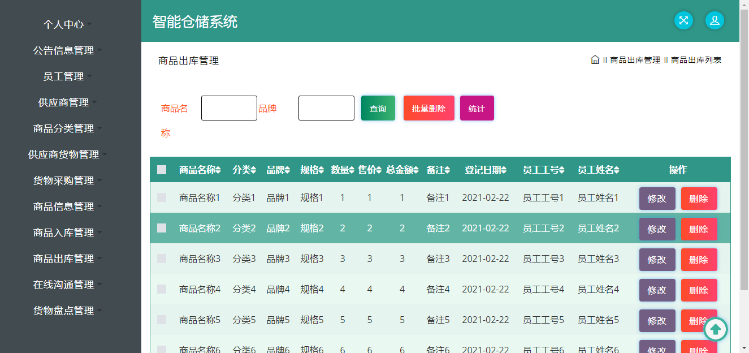Screen dimensions: 749x353
Task: Click the scroll-to-top arrow button
Action: coord(715,329)
